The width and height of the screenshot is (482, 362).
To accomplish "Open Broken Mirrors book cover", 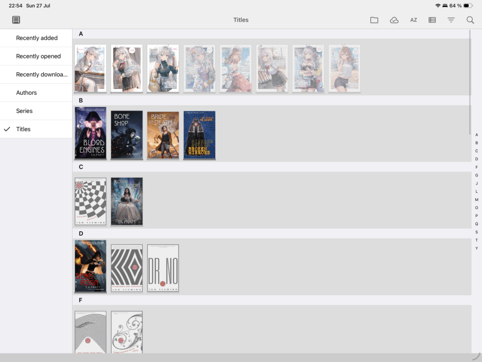I will (199, 135).
